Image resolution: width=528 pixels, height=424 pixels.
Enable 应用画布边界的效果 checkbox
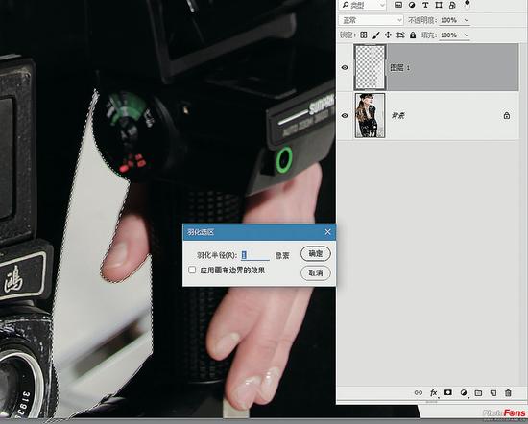click(x=192, y=270)
